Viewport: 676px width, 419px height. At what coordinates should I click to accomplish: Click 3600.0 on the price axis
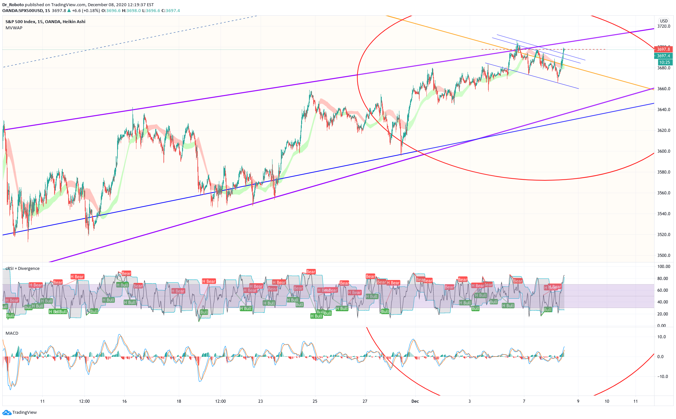[664, 151]
